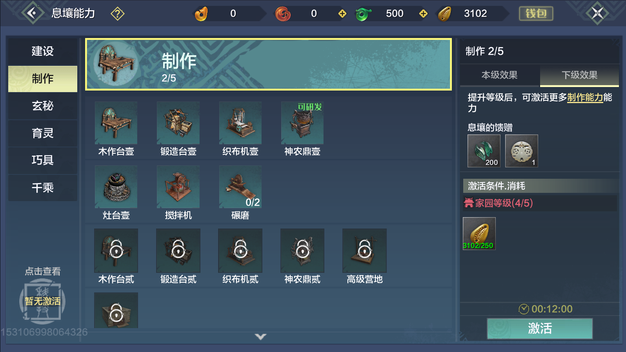Open the help question mark icon

coord(117,14)
